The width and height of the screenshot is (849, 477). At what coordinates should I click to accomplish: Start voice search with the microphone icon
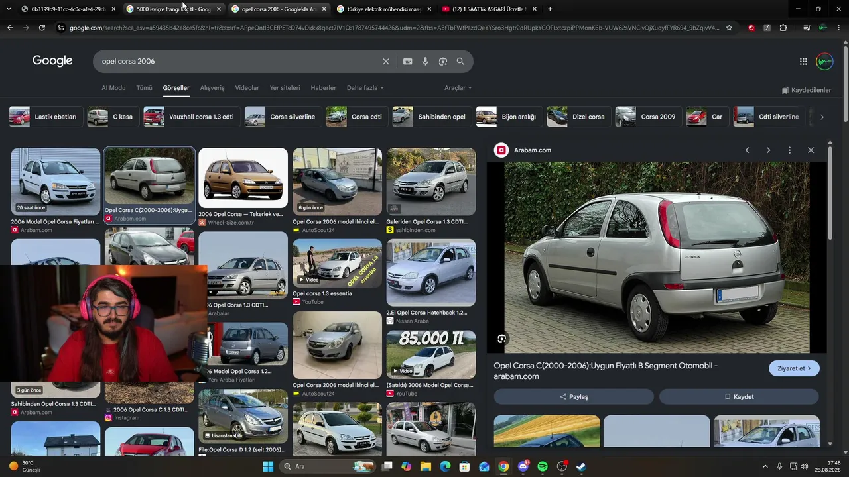click(x=425, y=61)
